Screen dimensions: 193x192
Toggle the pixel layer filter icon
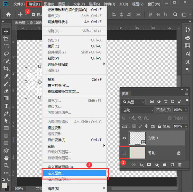[152, 101]
